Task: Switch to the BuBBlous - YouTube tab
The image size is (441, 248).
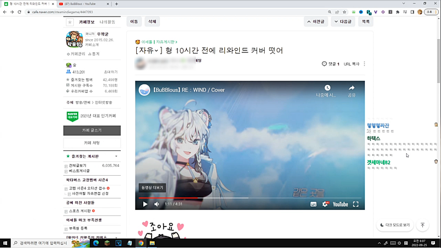Action: click(84, 4)
